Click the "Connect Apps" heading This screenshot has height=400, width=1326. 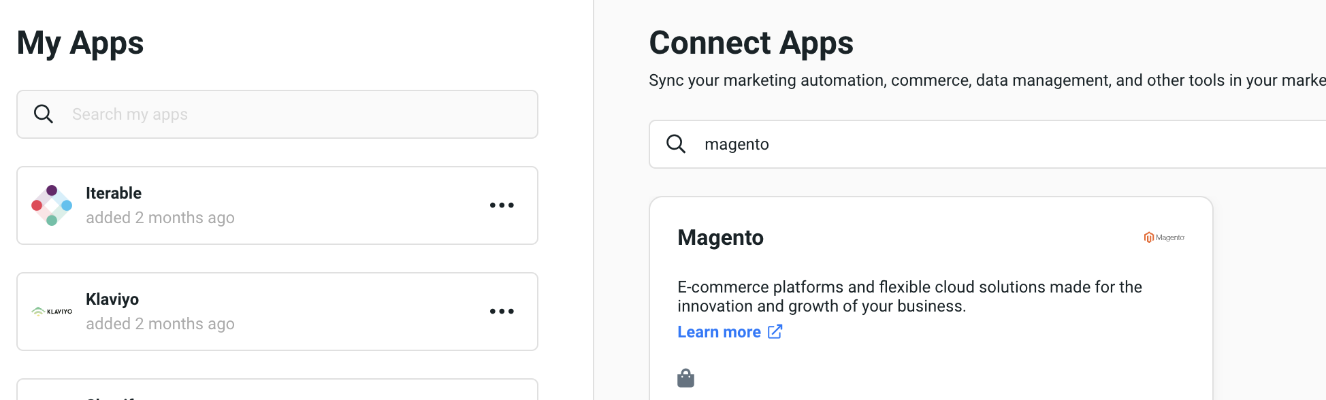click(x=751, y=43)
